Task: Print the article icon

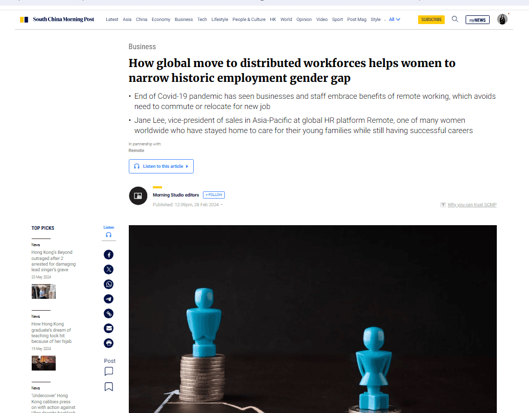Action: [109, 343]
